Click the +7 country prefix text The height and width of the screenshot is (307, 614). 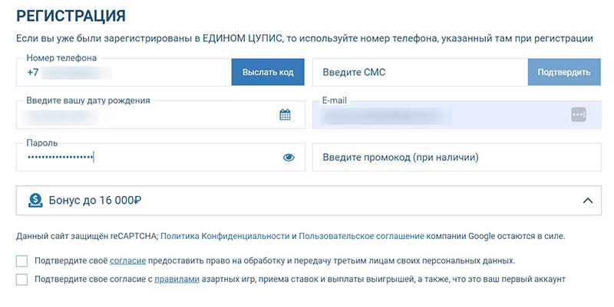click(x=33, y=72)
